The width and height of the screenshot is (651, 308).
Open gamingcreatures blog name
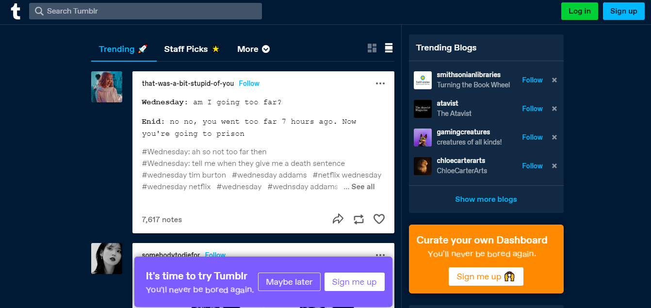[463, 132]
